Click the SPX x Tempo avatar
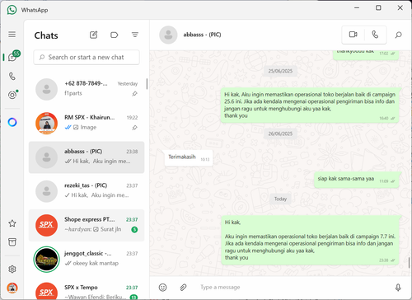Image resolution: width=412 pixels, height=300 pixels. pyautogui.click(x=46, y=291)
